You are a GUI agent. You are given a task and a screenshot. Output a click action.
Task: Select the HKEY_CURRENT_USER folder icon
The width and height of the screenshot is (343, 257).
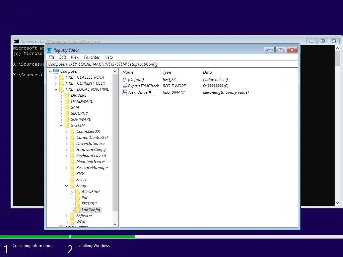click(x=62, y=83)
